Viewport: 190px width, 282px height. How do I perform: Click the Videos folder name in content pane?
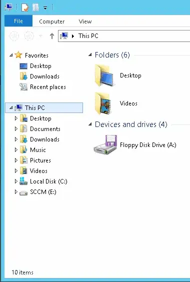pos(128,103)
